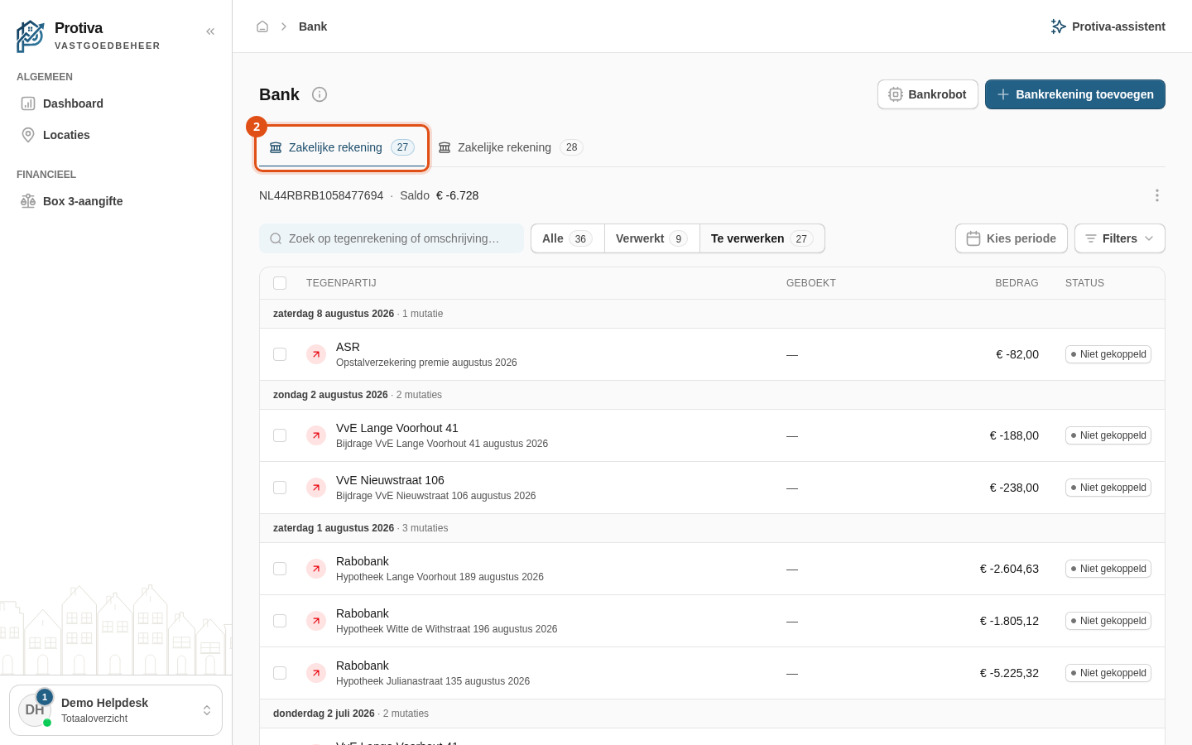The image size is (1192, 745).
Task: Toggle the select-all checkbox in table header
Action: pyautogui.click(x=280, y=283)
